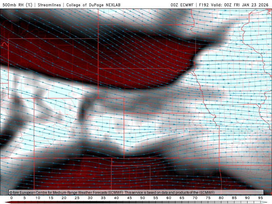Click the "0" colorbar scale label

12,198
